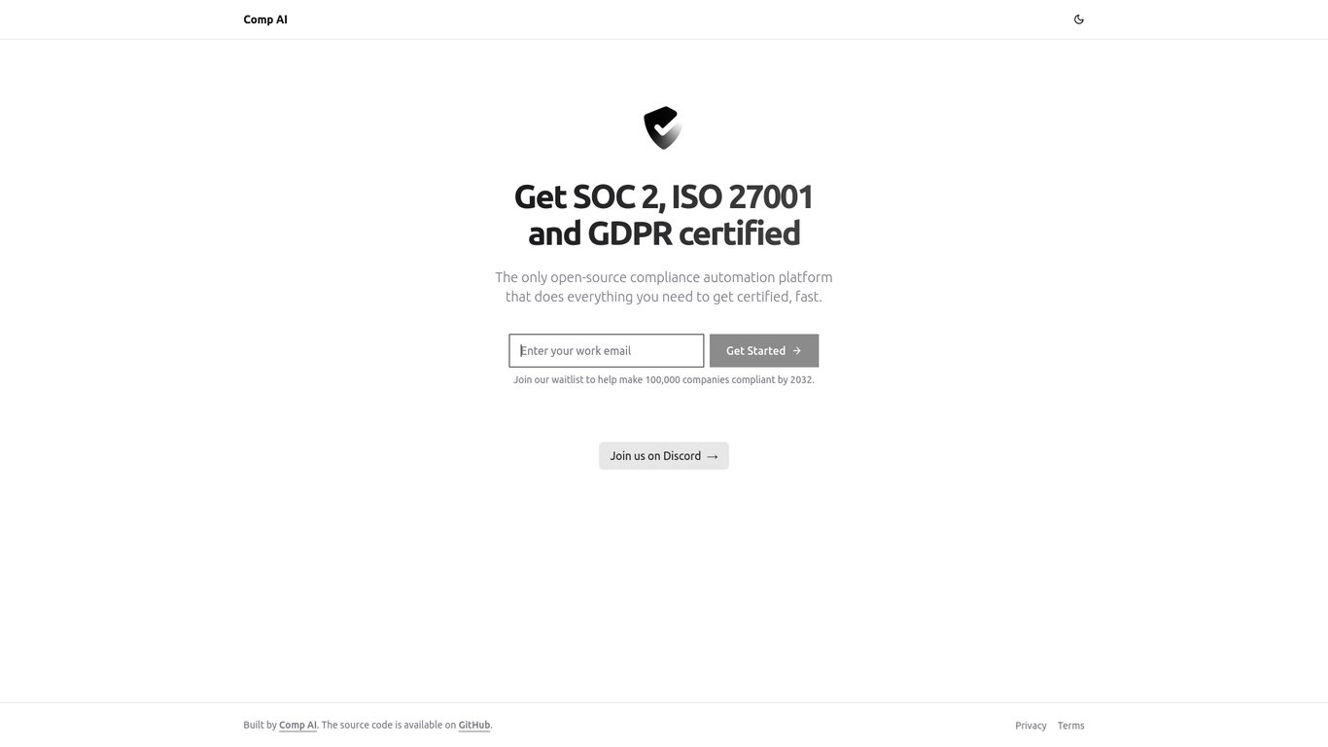The image size is (1328, 747).
Task: Click the Join us on Discord button
Action: [664, 456]
